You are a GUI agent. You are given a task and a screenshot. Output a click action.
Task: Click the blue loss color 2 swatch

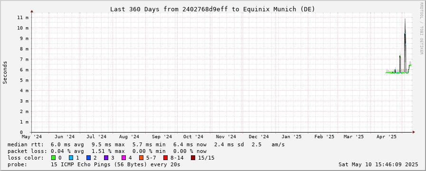(88, 158)
